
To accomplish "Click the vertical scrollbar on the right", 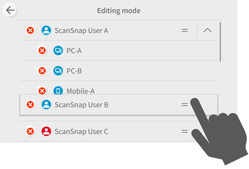I will tap(221, 42).
